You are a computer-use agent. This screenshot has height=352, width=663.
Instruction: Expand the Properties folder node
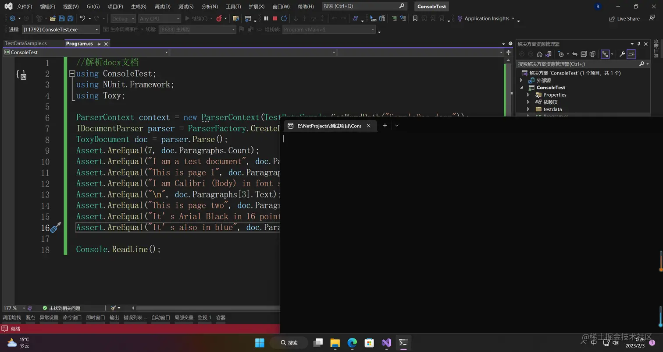click(x=528, y=95)
